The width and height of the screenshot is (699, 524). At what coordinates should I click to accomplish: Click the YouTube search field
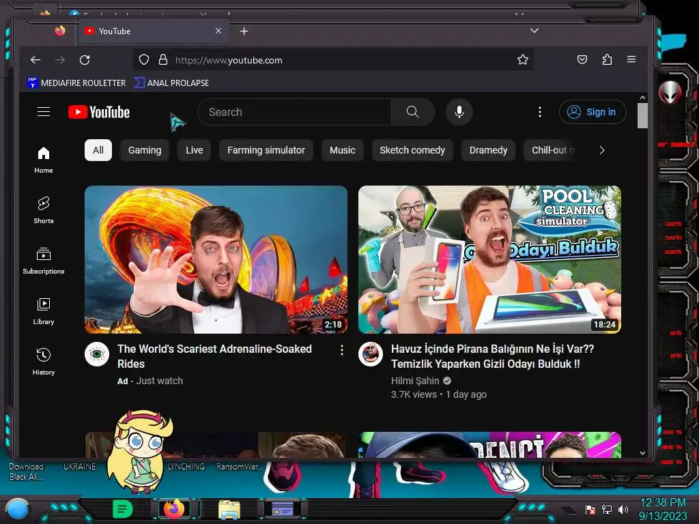tap(294, 112)
